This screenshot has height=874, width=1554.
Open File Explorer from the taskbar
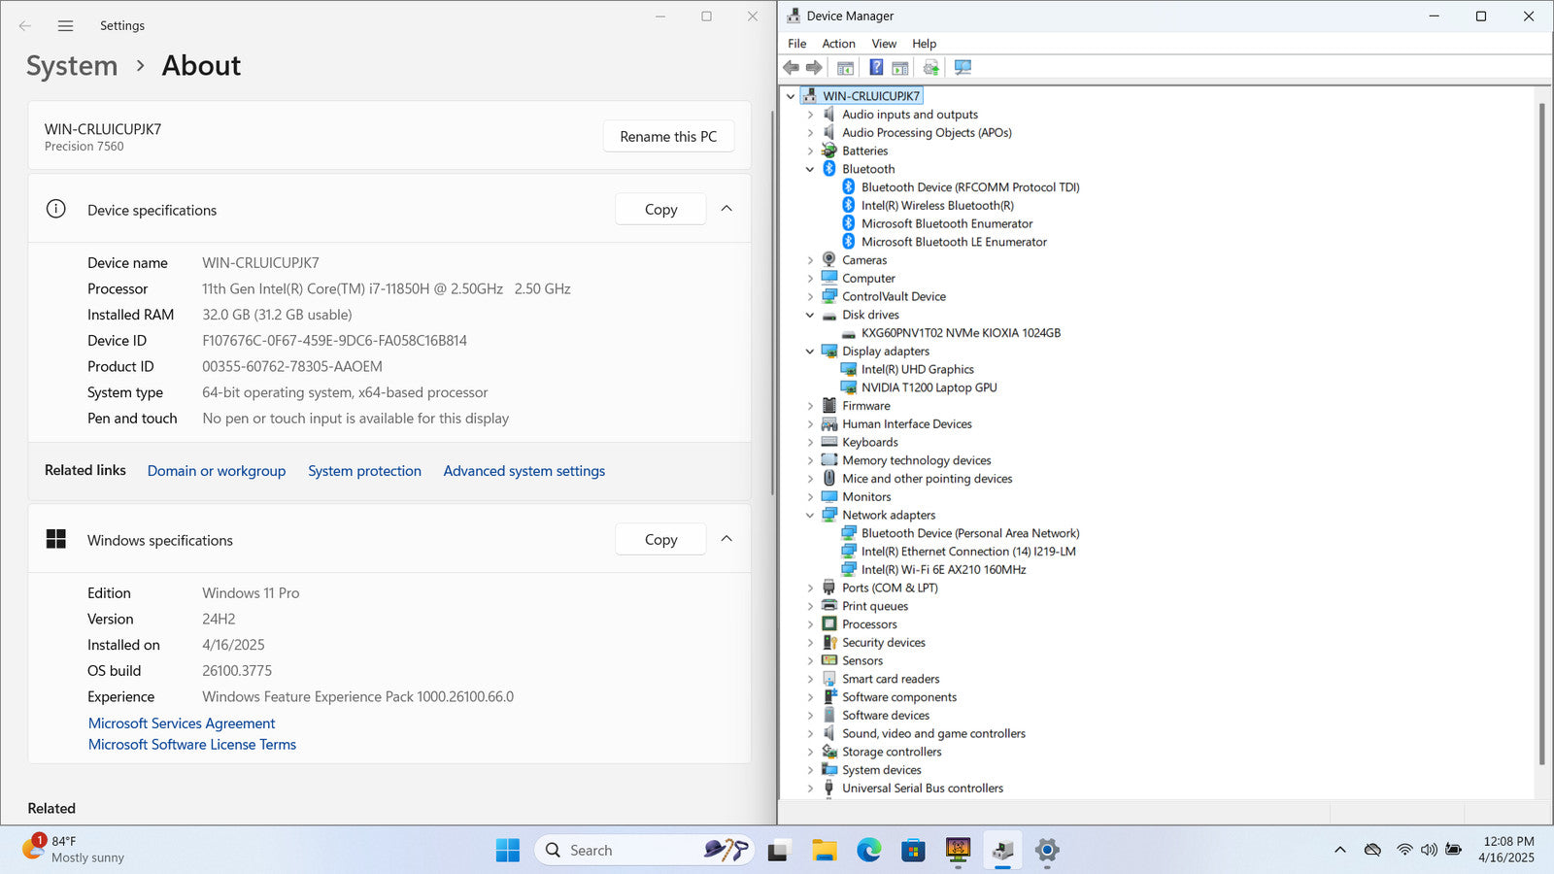click(825, 850)
